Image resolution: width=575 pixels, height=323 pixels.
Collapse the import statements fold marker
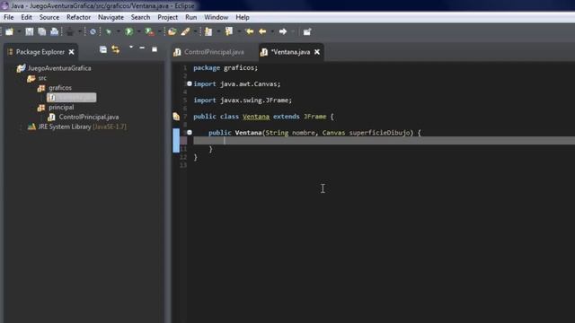(x=190, y=83)
